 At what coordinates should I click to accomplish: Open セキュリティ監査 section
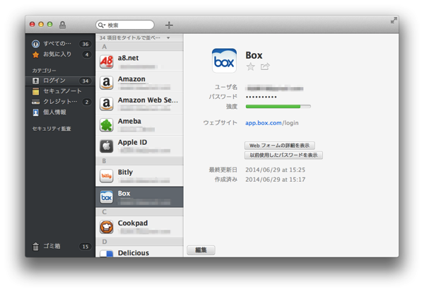(52, 129)
